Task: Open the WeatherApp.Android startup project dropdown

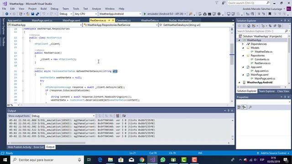Action: click(x=120, y=14)
